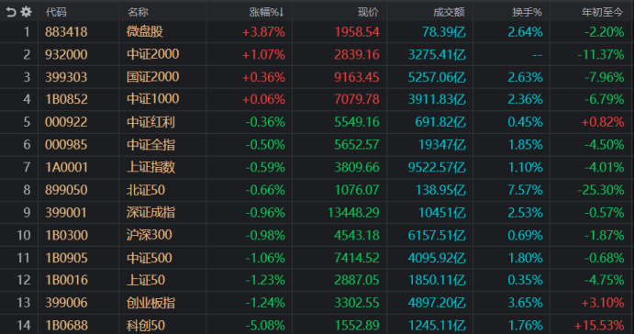Select the 北证50 index name

click(146, 190)
